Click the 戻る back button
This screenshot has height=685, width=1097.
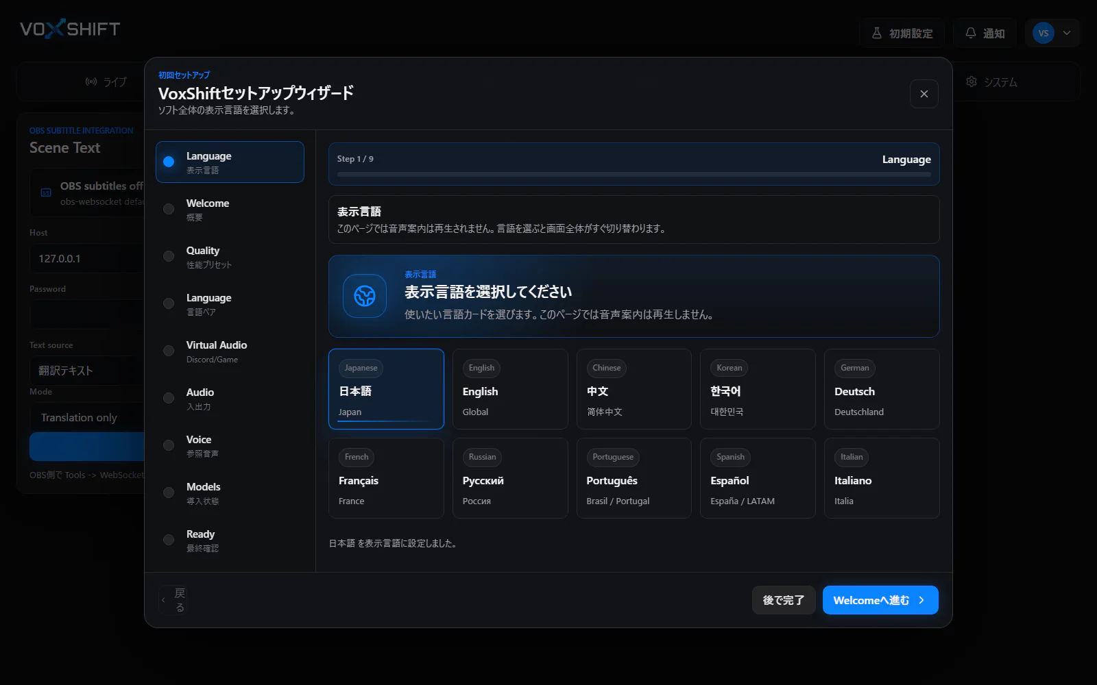[173, 600]
